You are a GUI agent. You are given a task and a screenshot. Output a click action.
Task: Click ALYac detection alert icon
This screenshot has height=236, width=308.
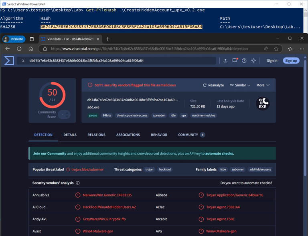201,207
